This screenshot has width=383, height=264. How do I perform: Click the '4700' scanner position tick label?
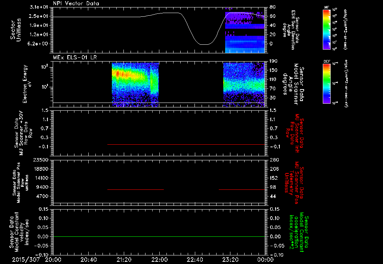click(42, 196)
